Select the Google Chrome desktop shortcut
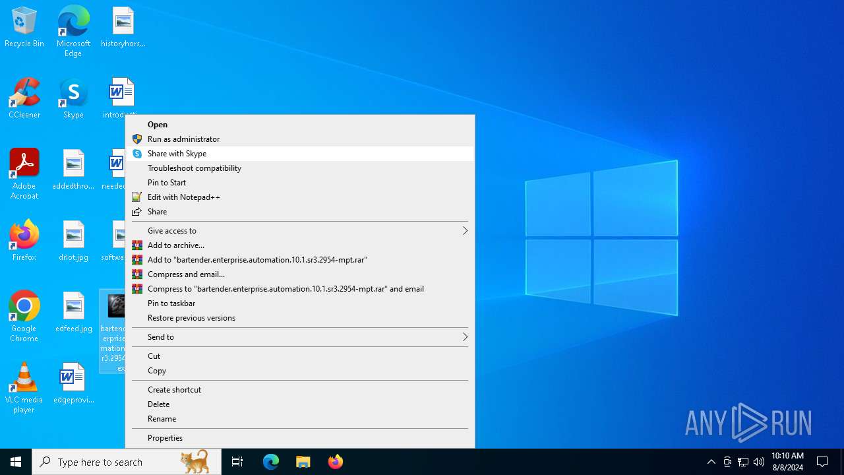844x475 pixels. coord(24,317)
